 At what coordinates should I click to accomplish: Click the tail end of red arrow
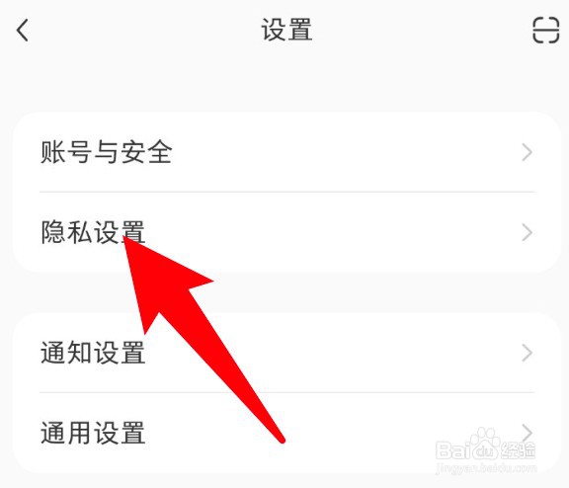coord(282,440)
